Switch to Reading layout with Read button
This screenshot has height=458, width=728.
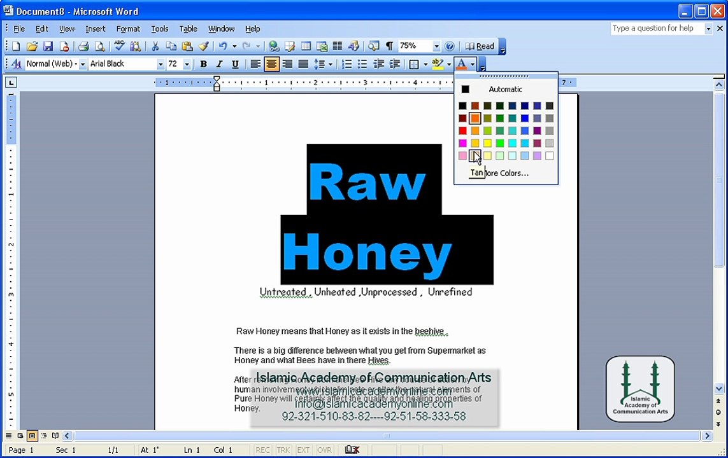click(x=480, y=46)
